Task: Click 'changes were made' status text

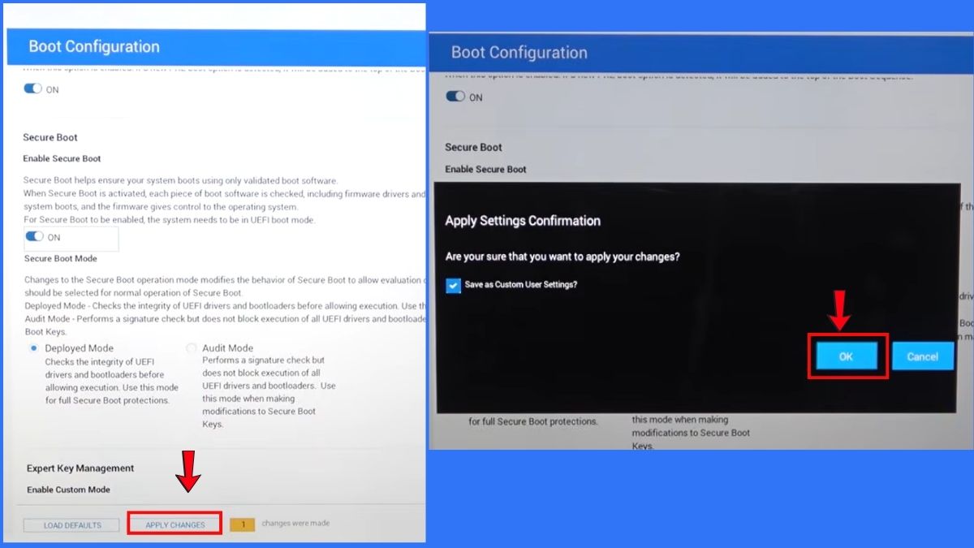Action: [295, 524]
